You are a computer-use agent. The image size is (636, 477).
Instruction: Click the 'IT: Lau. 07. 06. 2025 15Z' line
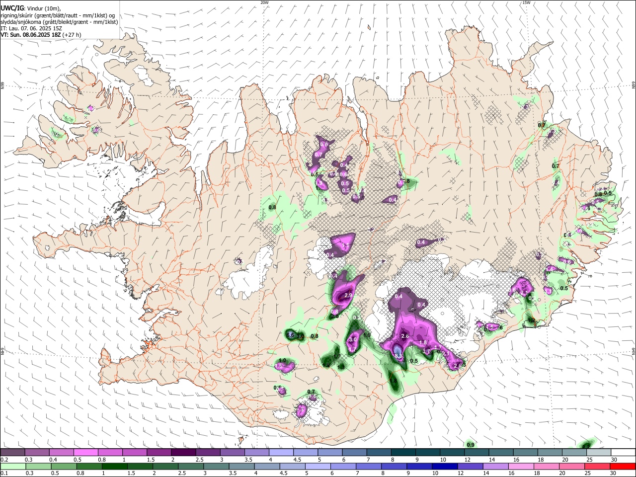(31, 28)
